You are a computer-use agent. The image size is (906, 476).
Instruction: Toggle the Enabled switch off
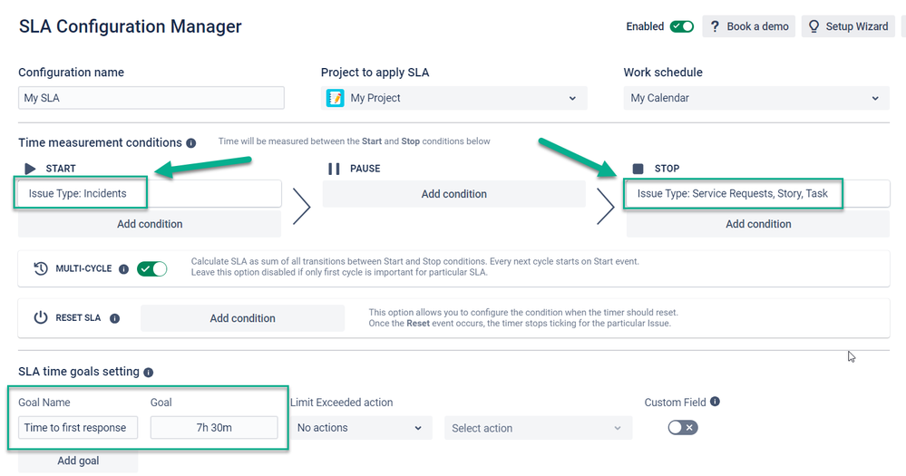[x=682, y=26]
